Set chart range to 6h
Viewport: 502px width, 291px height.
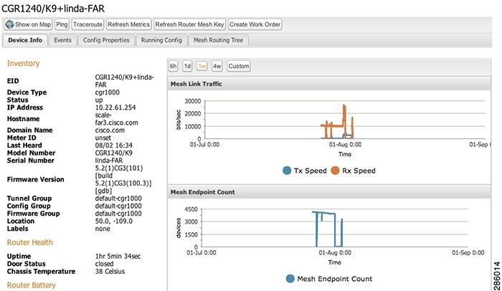pyautogui.click(x=174, y=66)
